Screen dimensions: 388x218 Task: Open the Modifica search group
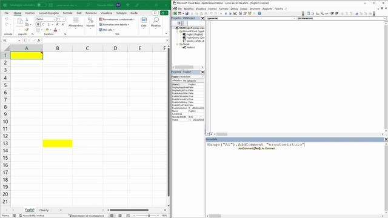[156, 24]
